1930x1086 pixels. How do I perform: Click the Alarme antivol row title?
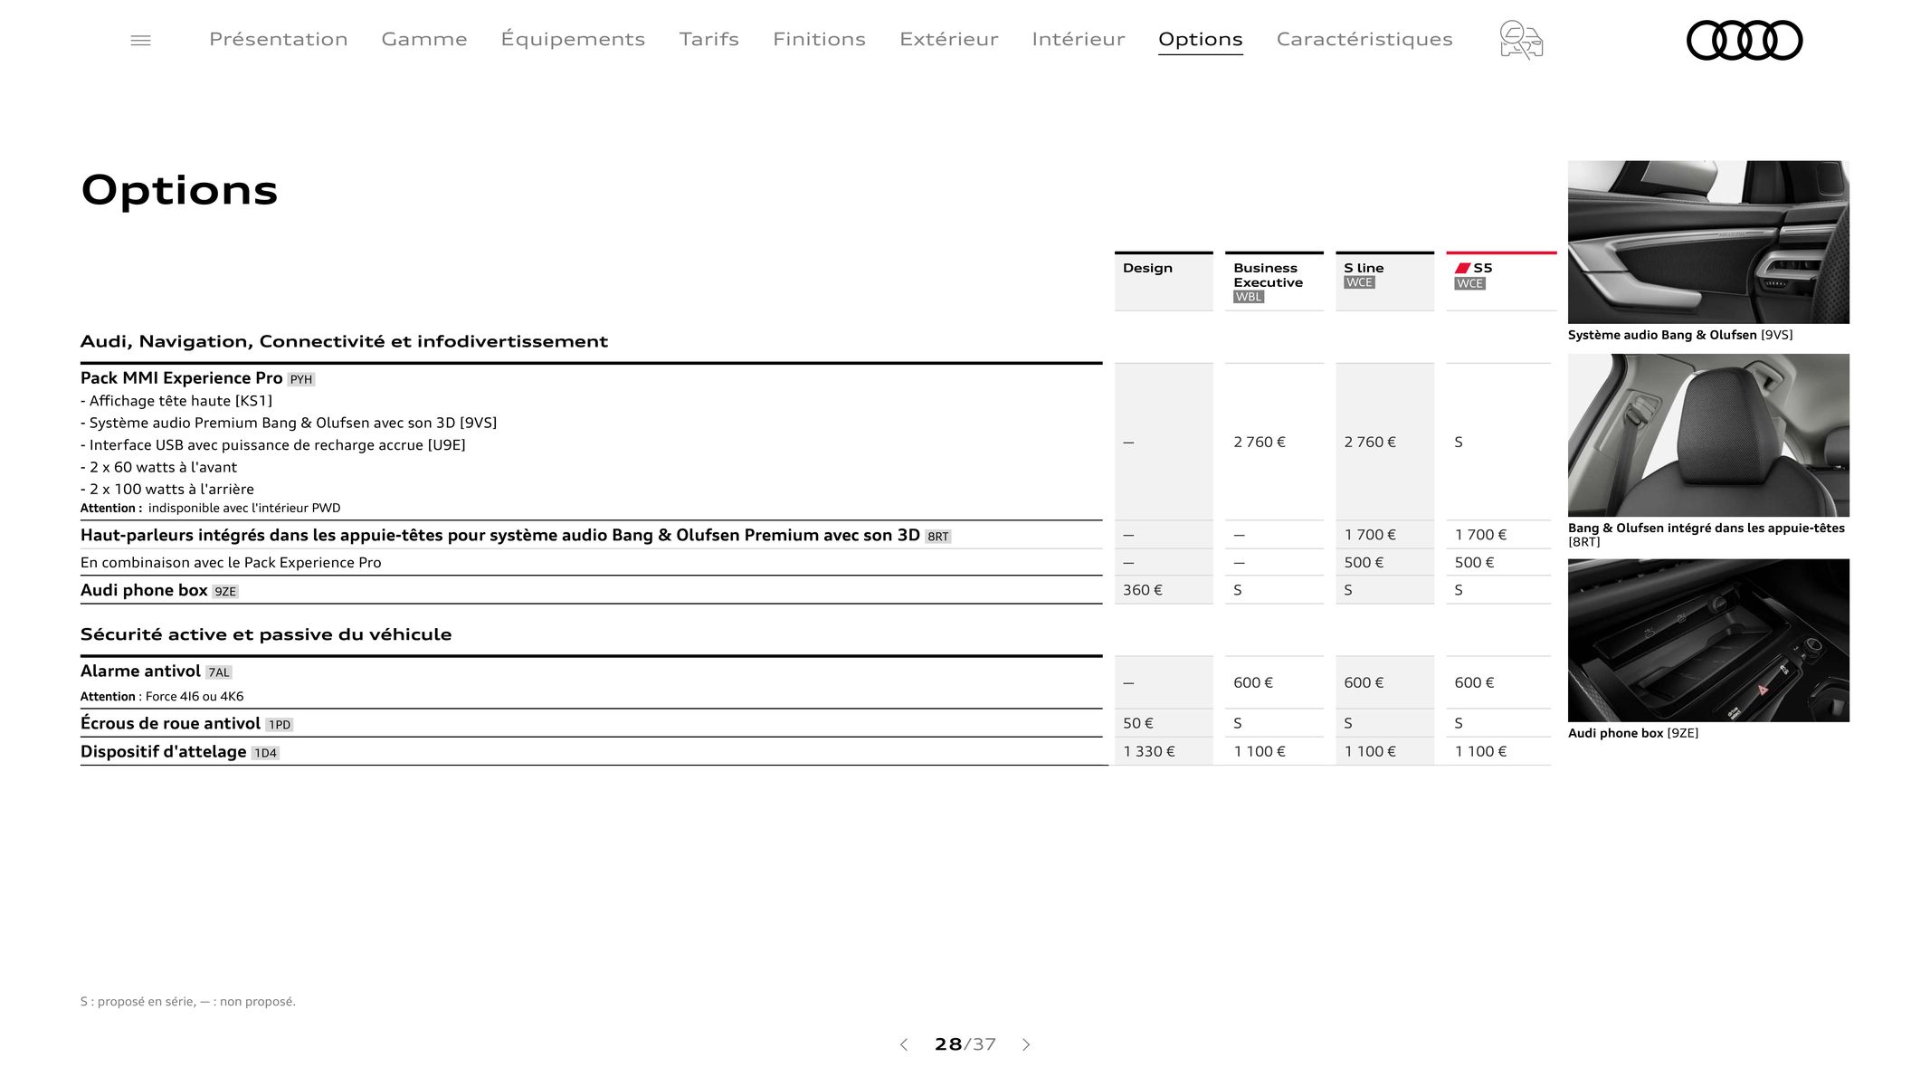tap(140, 671)
